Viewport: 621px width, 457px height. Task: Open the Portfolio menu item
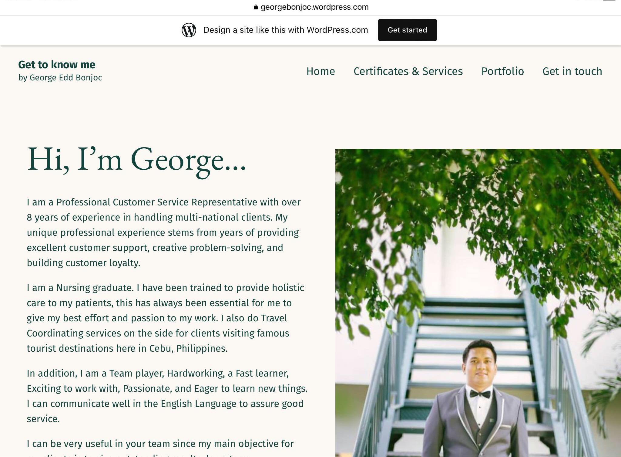(502, 71)
